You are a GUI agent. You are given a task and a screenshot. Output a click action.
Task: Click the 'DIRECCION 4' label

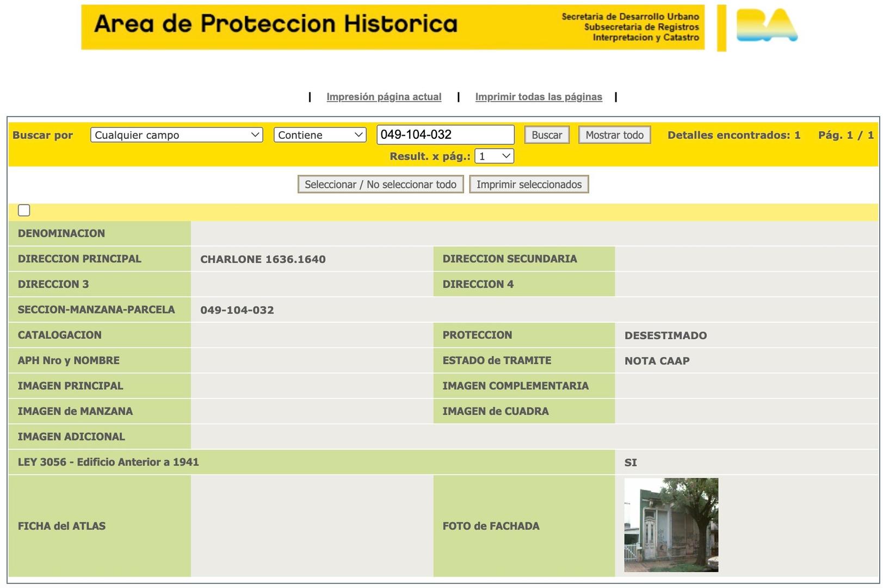click(478, 284)
